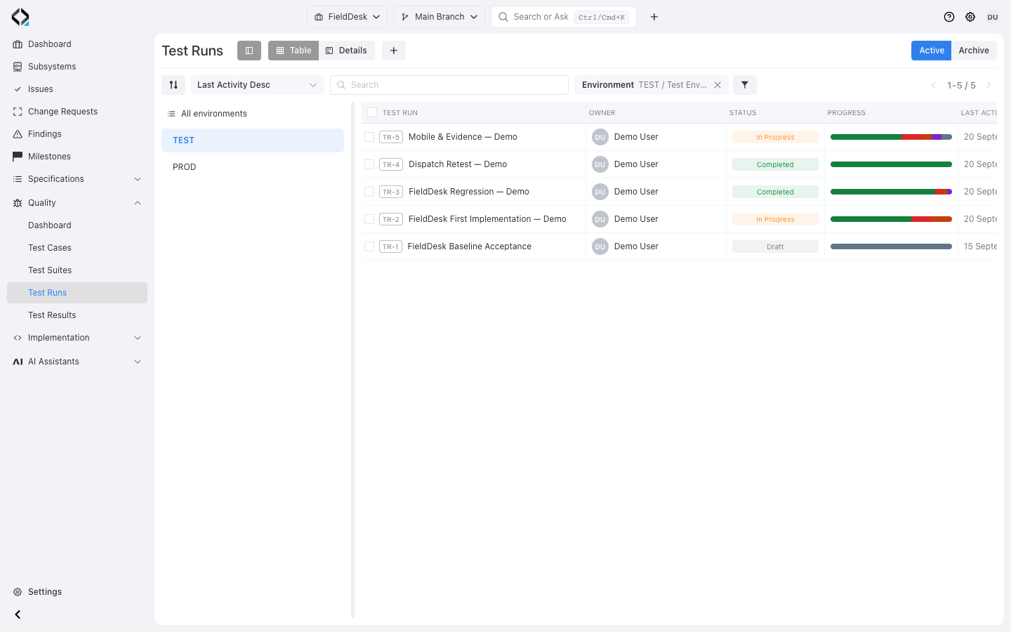Open the filter funnel icon
The image size is (1011, 632).
click(745, 85)
